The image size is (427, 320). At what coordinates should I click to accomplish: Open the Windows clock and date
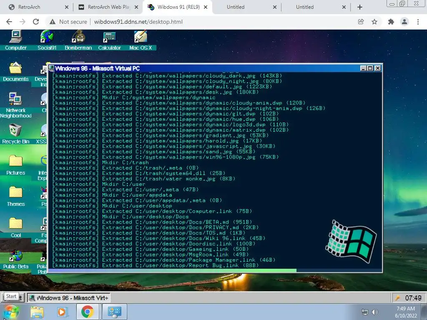point(406,312)
